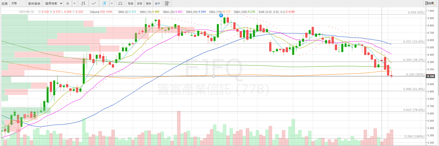Click the 5.260 (100%) Fibonacci level label

(x=414, y=136)
